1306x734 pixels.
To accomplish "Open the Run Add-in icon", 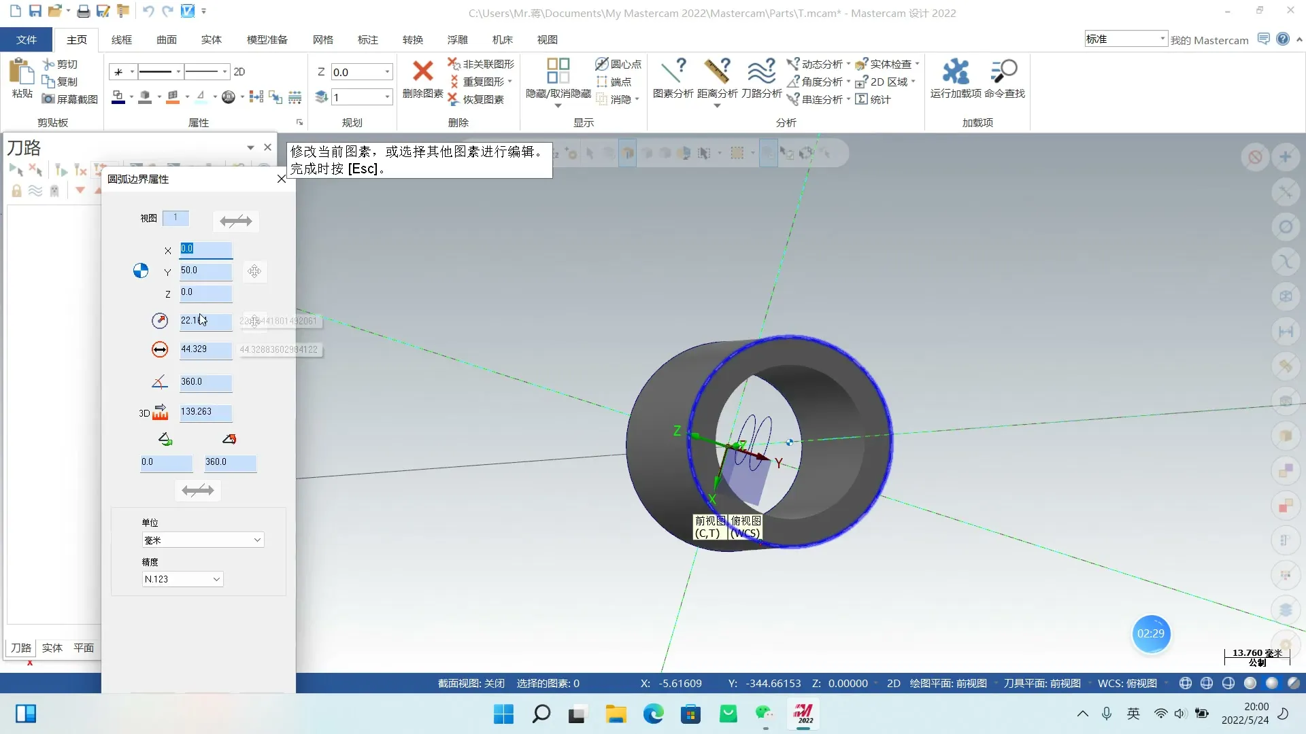I will point(956,71).
